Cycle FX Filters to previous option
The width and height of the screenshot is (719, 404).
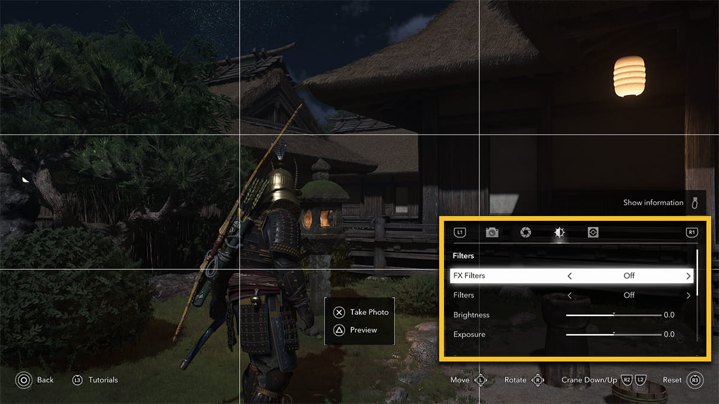click(x=569, y=276)
